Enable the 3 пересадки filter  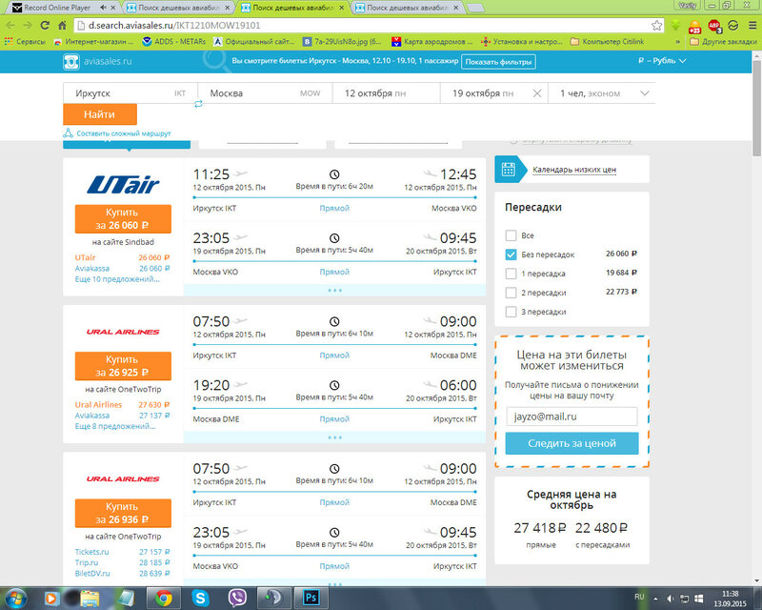(511, 312)
